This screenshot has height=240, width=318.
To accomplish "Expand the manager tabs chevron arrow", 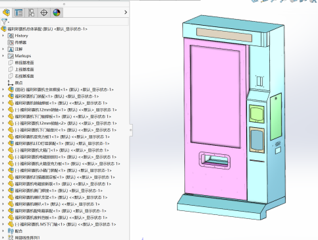I will 126,13.
